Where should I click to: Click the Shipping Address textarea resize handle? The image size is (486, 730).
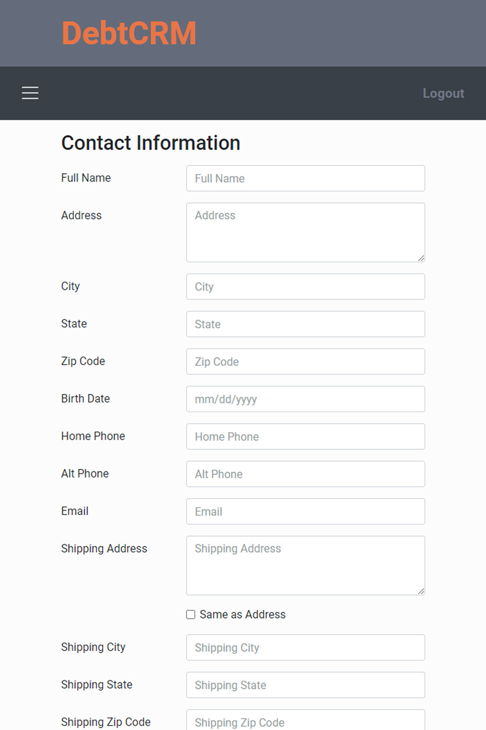pyautogui.click(x=421, y=591)
